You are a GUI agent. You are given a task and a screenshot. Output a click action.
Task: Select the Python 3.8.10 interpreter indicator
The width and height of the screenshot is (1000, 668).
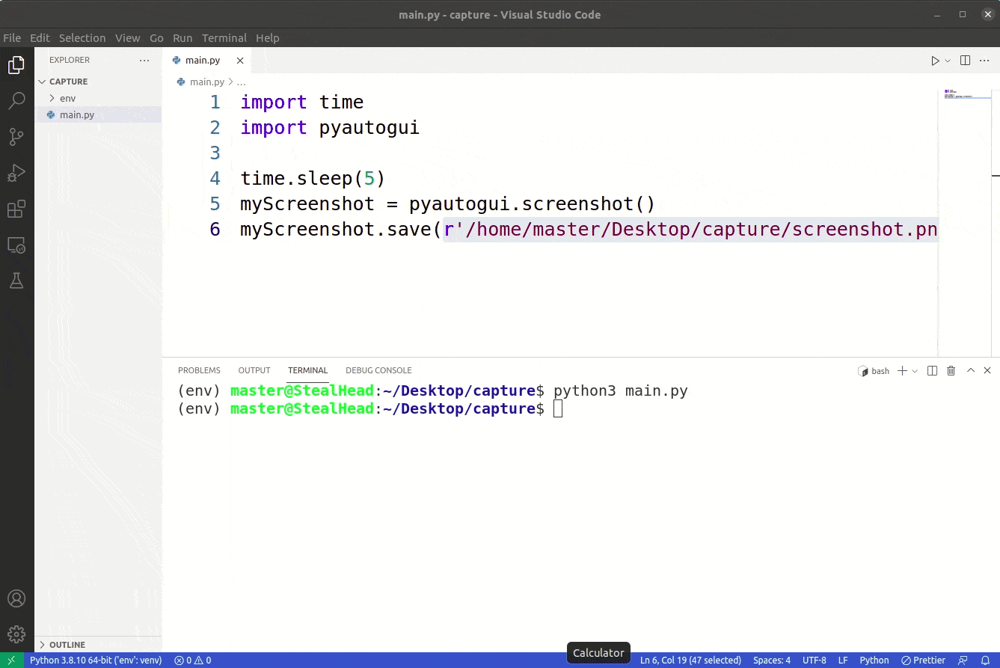click(95, 660)
